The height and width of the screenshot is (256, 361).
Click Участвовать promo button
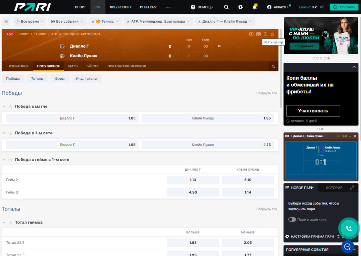point(313,111)
